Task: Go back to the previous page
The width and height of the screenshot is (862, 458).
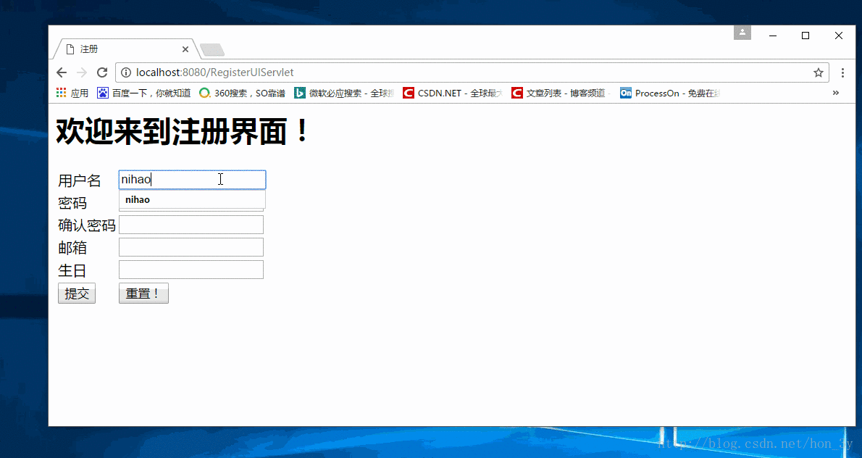Action: 62,72
